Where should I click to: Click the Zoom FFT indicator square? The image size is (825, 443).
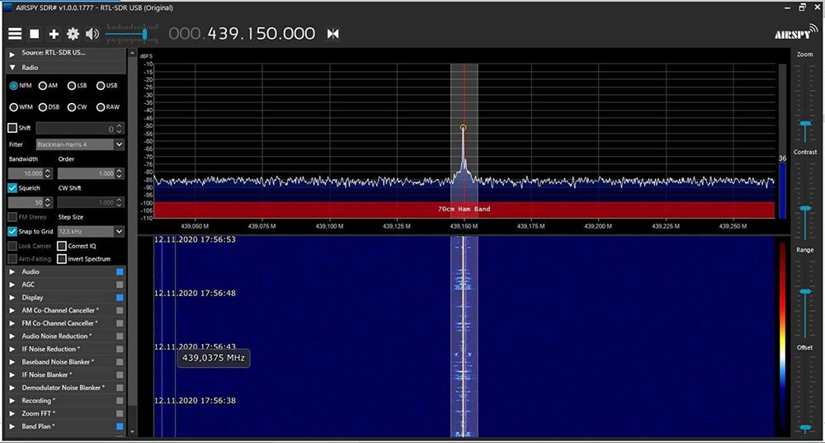click(120, 413)
